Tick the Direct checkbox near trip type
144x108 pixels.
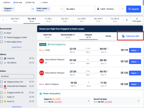point(42,3)
